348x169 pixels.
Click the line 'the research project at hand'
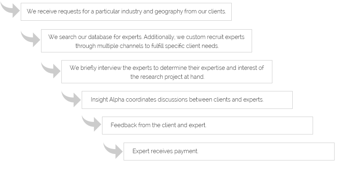(167, 77)
